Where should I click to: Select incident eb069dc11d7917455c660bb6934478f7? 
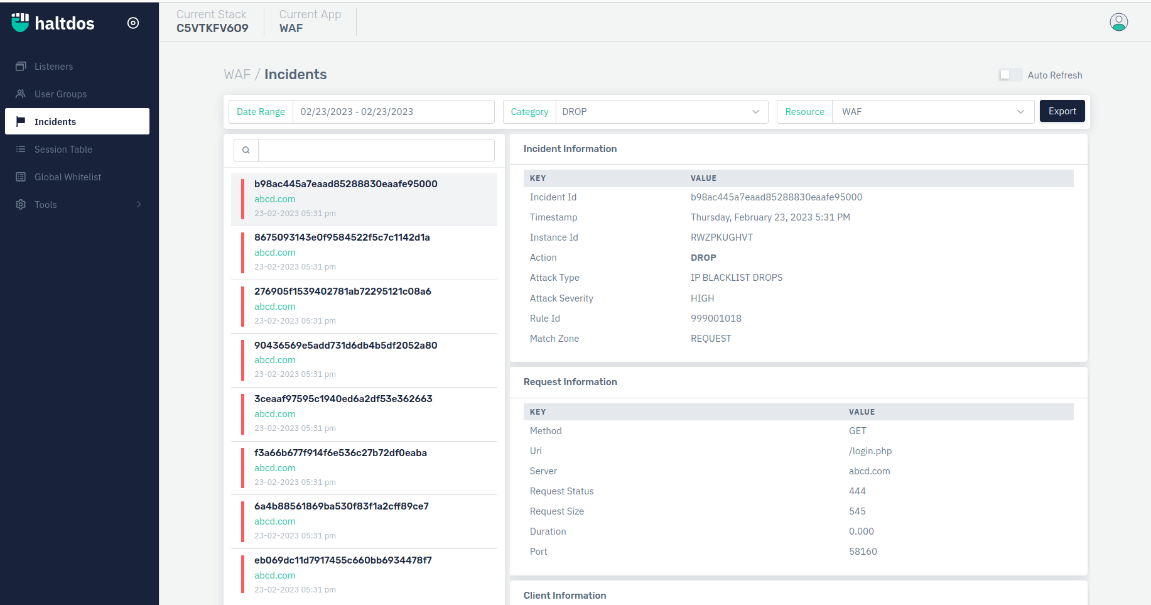tap(364, 575)
